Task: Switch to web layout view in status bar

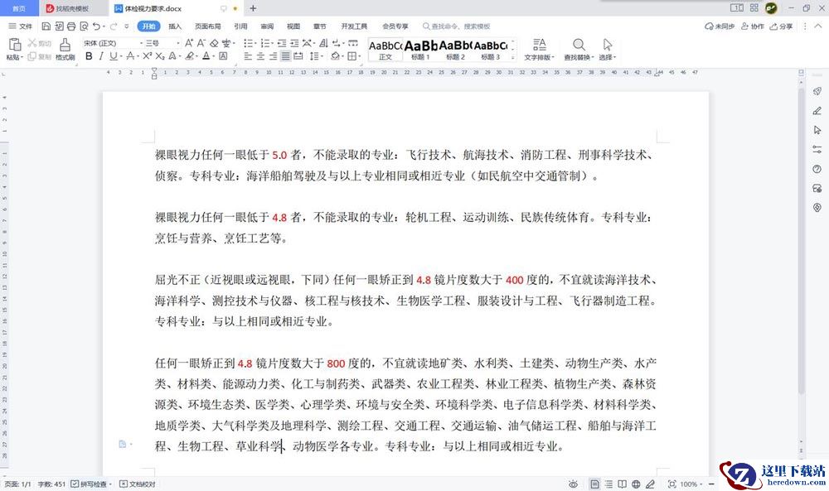Action: (636, 484)
